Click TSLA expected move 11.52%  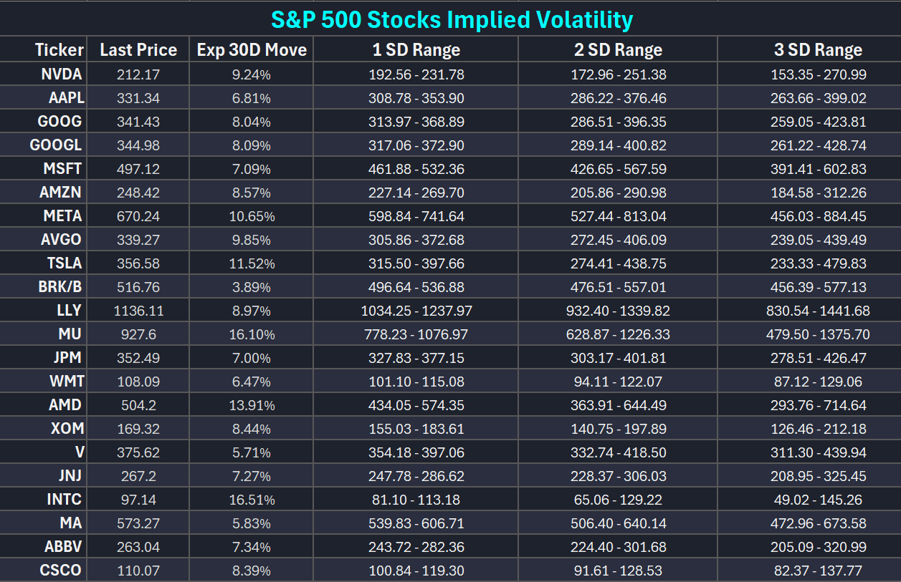click(x=252, y=263)
